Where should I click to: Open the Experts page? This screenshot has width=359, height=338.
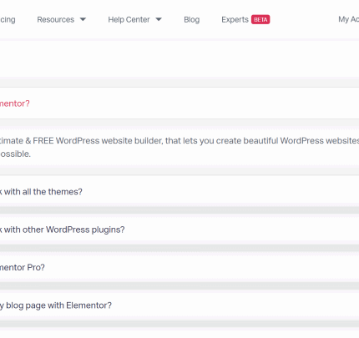(235, 19)
